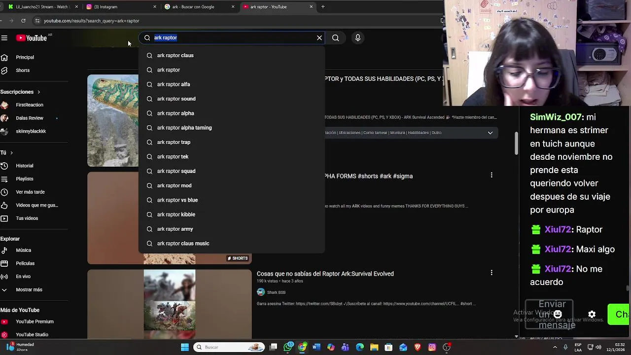Choose suggestion 'ark raptor squad'
Image resolution: width=631 pixels, height=355 pixels.
tap(232, 171)
